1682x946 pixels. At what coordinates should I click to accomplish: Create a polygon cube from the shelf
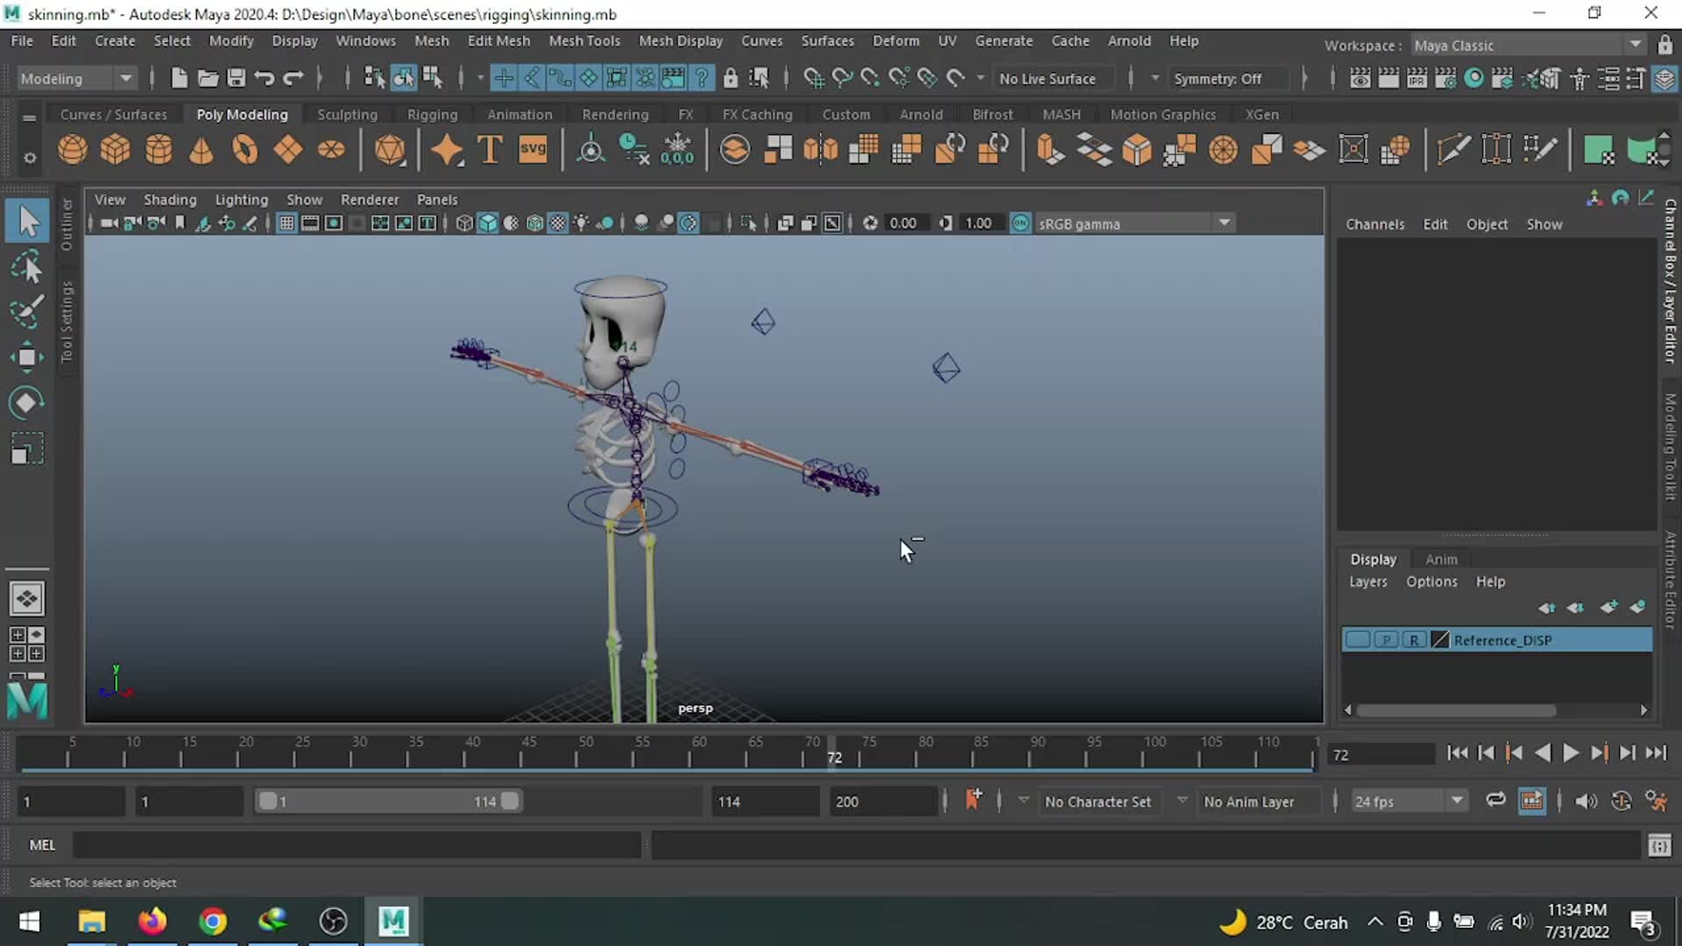115,149
